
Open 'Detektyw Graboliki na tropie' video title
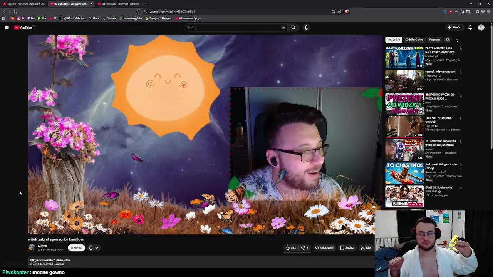(x=440, y=143)
